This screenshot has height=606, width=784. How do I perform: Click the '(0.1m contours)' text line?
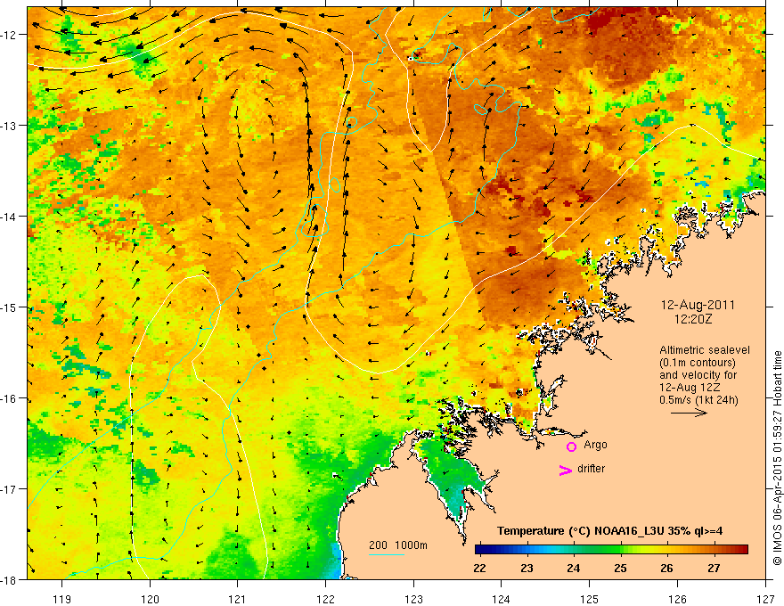point(698,363)
